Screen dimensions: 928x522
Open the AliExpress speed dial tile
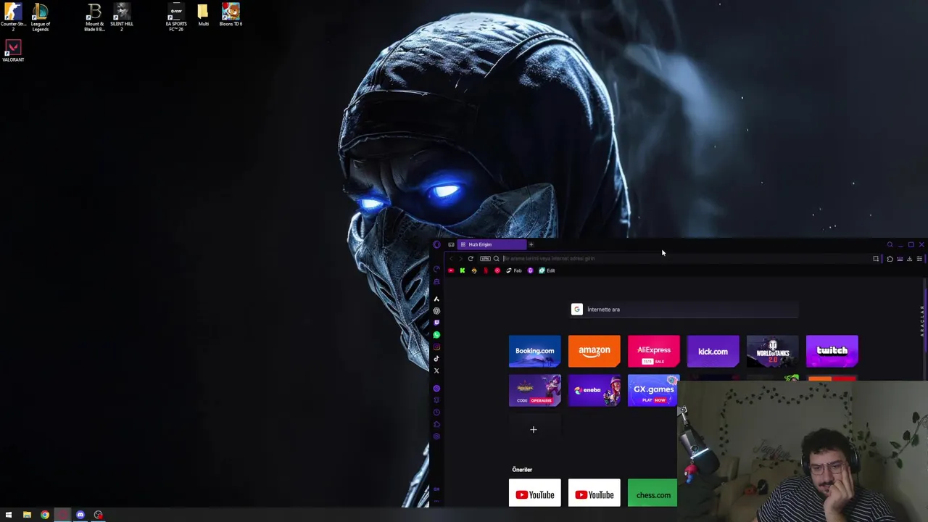point(654,351)
